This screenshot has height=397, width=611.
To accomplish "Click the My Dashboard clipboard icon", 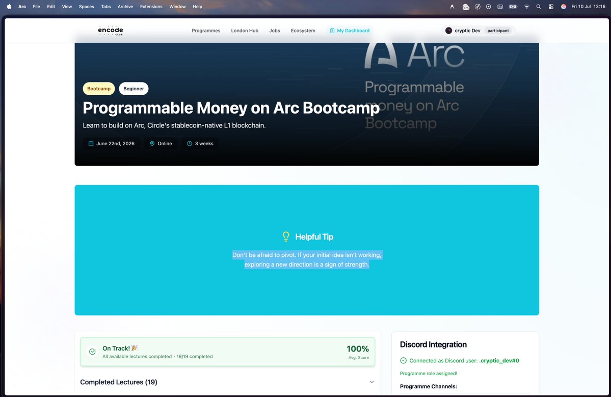I will click(x=332, y=31).
